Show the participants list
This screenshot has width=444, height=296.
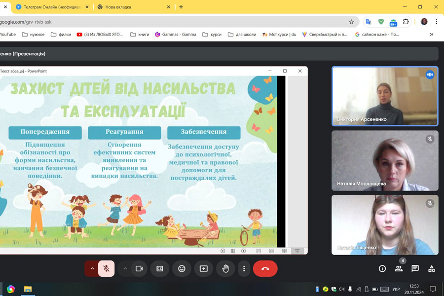click(399, 268)
